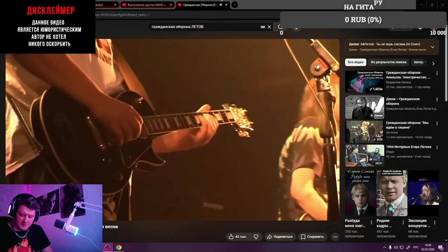Show more filter chips with right arrow
Image resolution: width=448 pixels, height=252 pixels.
(x=433, y=63)
